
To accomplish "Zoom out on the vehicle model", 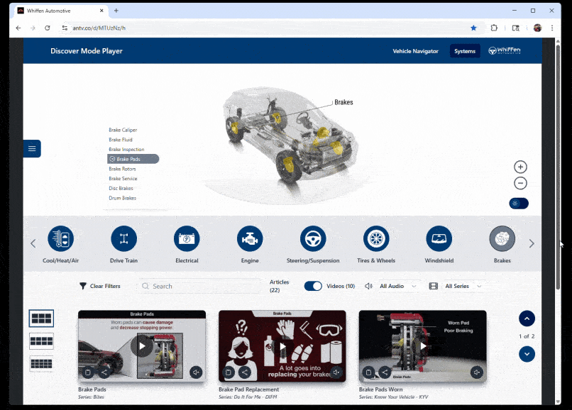I will pos(520,184).
